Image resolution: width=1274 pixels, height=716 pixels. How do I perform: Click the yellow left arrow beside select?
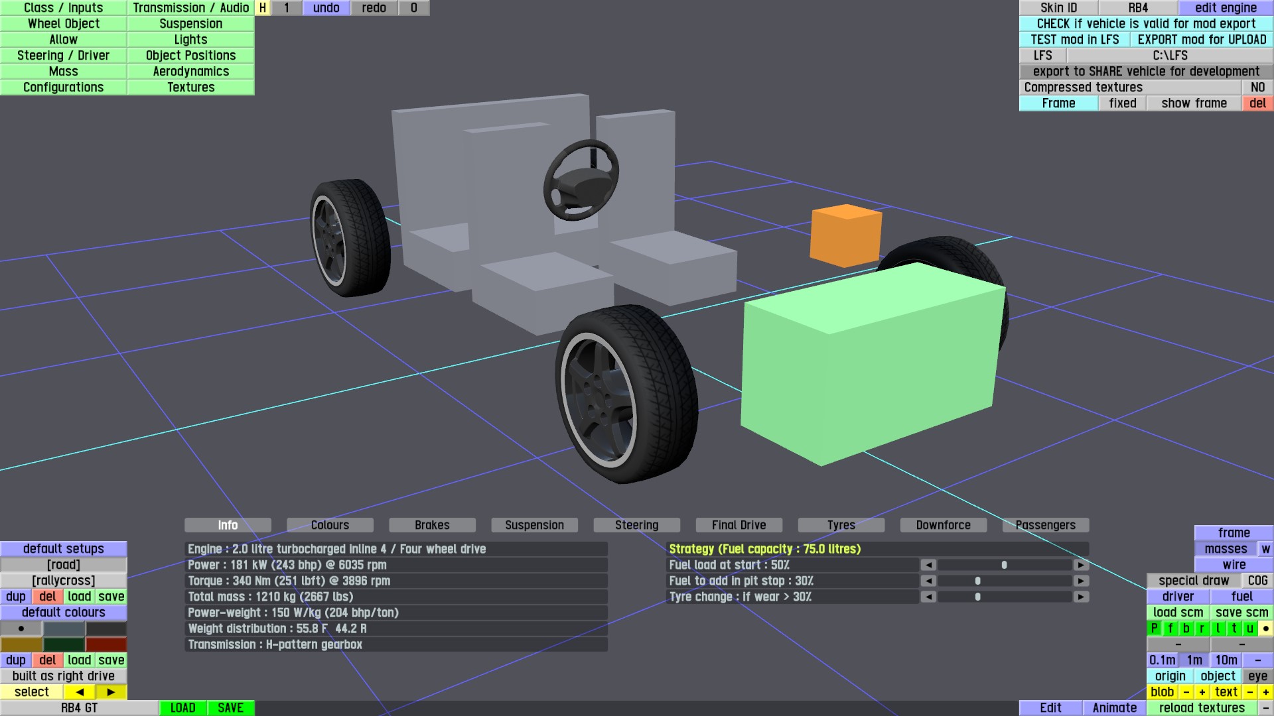point(80,692)
